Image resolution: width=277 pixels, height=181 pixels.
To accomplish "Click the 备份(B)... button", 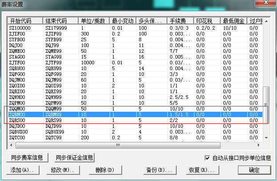I will click(x=160, y=170).
